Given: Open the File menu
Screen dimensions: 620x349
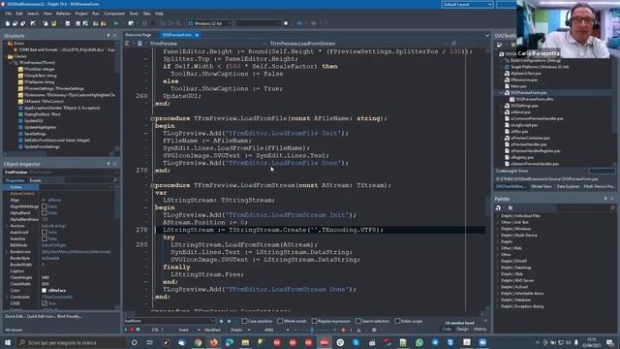Looking at the screenshot, I should pos(9,14).
